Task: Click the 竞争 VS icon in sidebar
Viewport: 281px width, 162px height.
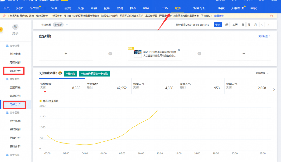Action: [15, 27]
